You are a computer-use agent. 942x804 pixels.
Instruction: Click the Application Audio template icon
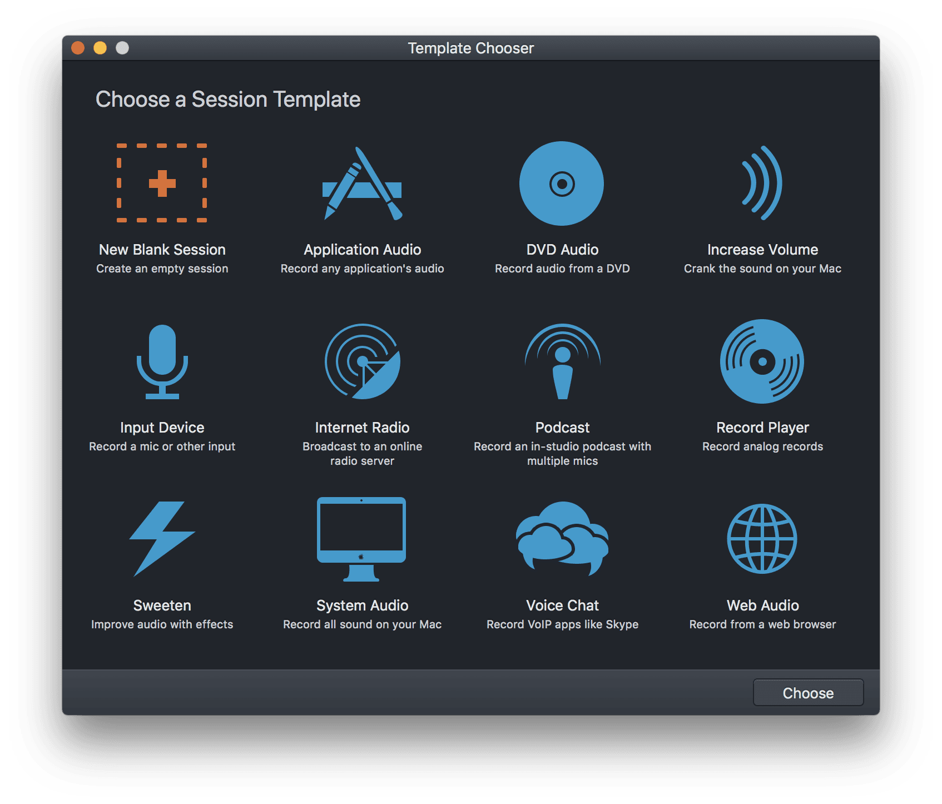(x=362, y=184)
